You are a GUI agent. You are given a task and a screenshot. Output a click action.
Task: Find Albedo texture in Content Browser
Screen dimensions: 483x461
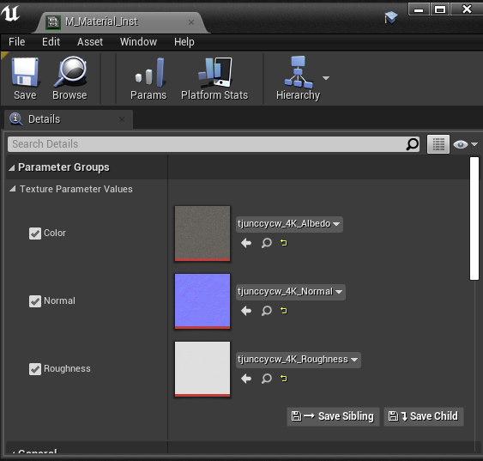267,243
